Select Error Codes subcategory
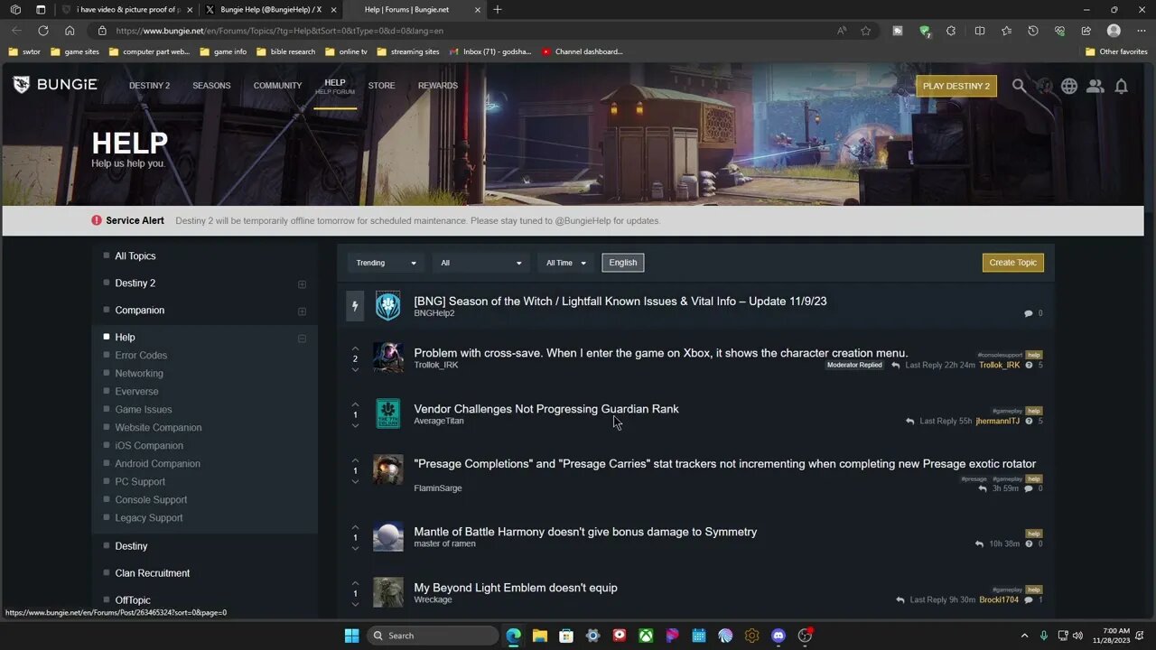Image resolution: width=1156 pixels, height=650 pixels. point(141,356)
